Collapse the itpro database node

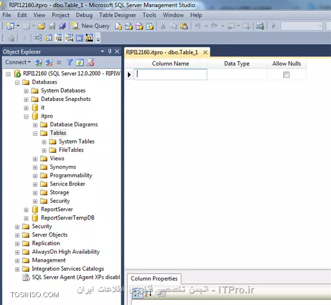26,117
